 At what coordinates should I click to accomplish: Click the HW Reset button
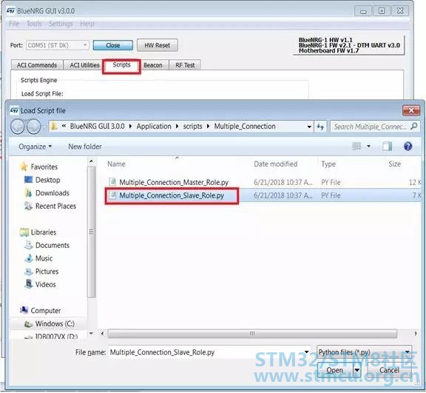(158, 45)
